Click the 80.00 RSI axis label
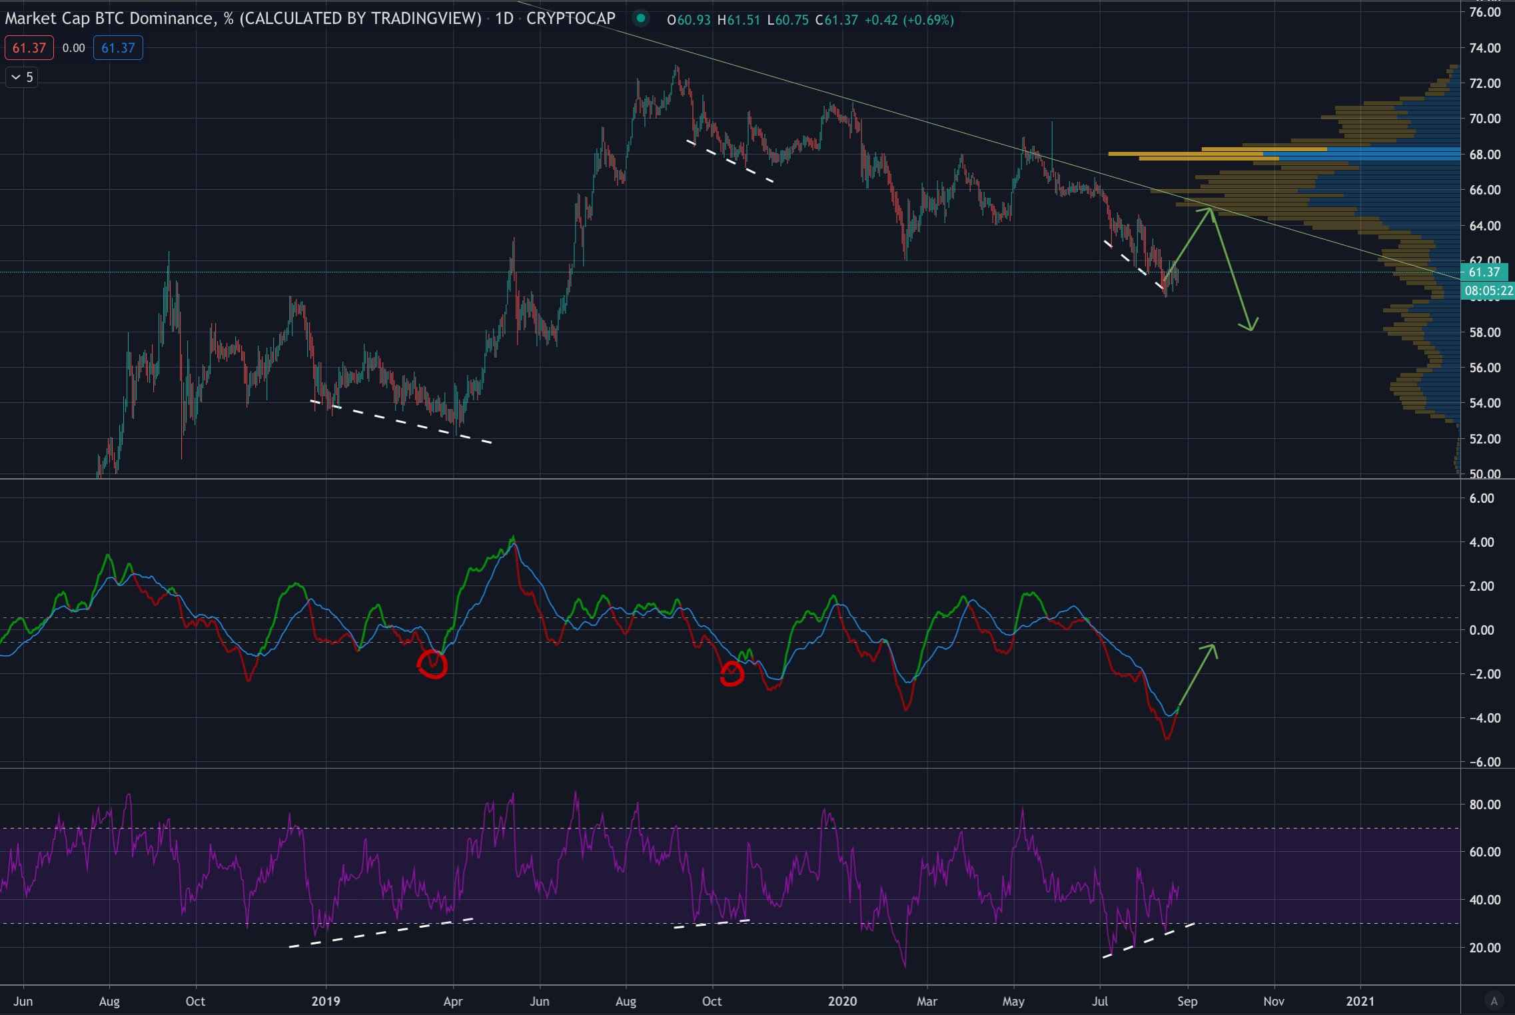The image size is (1515, 1015). (x=1485, y=805)
